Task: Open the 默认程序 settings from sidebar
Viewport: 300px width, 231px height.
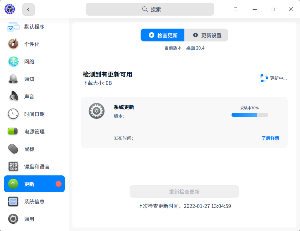Action: pos(34,27)
